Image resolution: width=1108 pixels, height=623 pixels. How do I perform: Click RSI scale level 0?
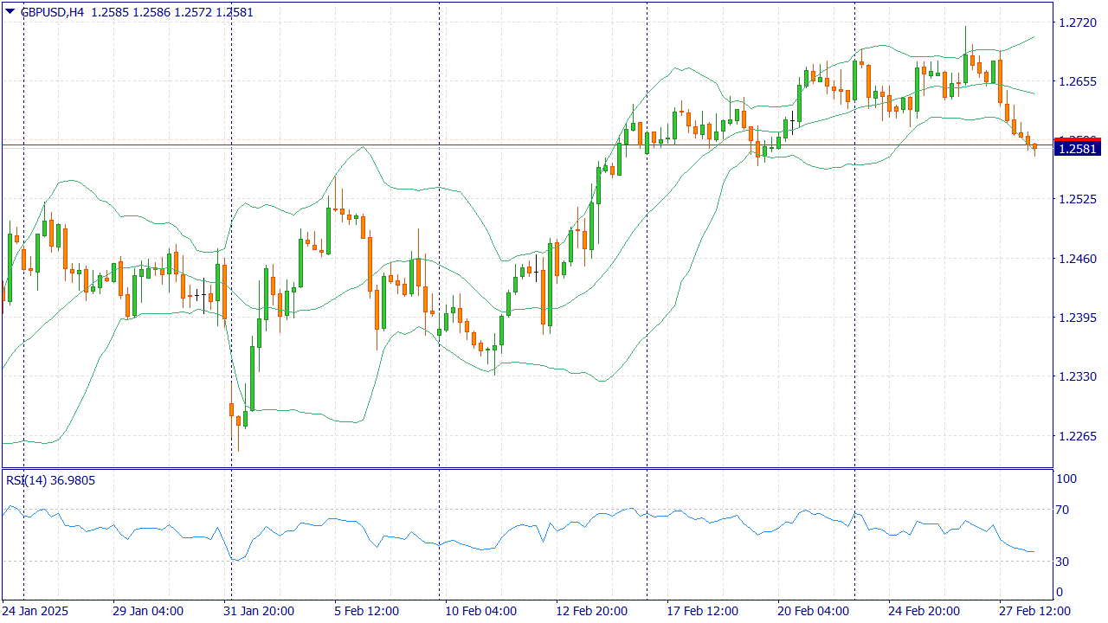[x=1060, y=593]
